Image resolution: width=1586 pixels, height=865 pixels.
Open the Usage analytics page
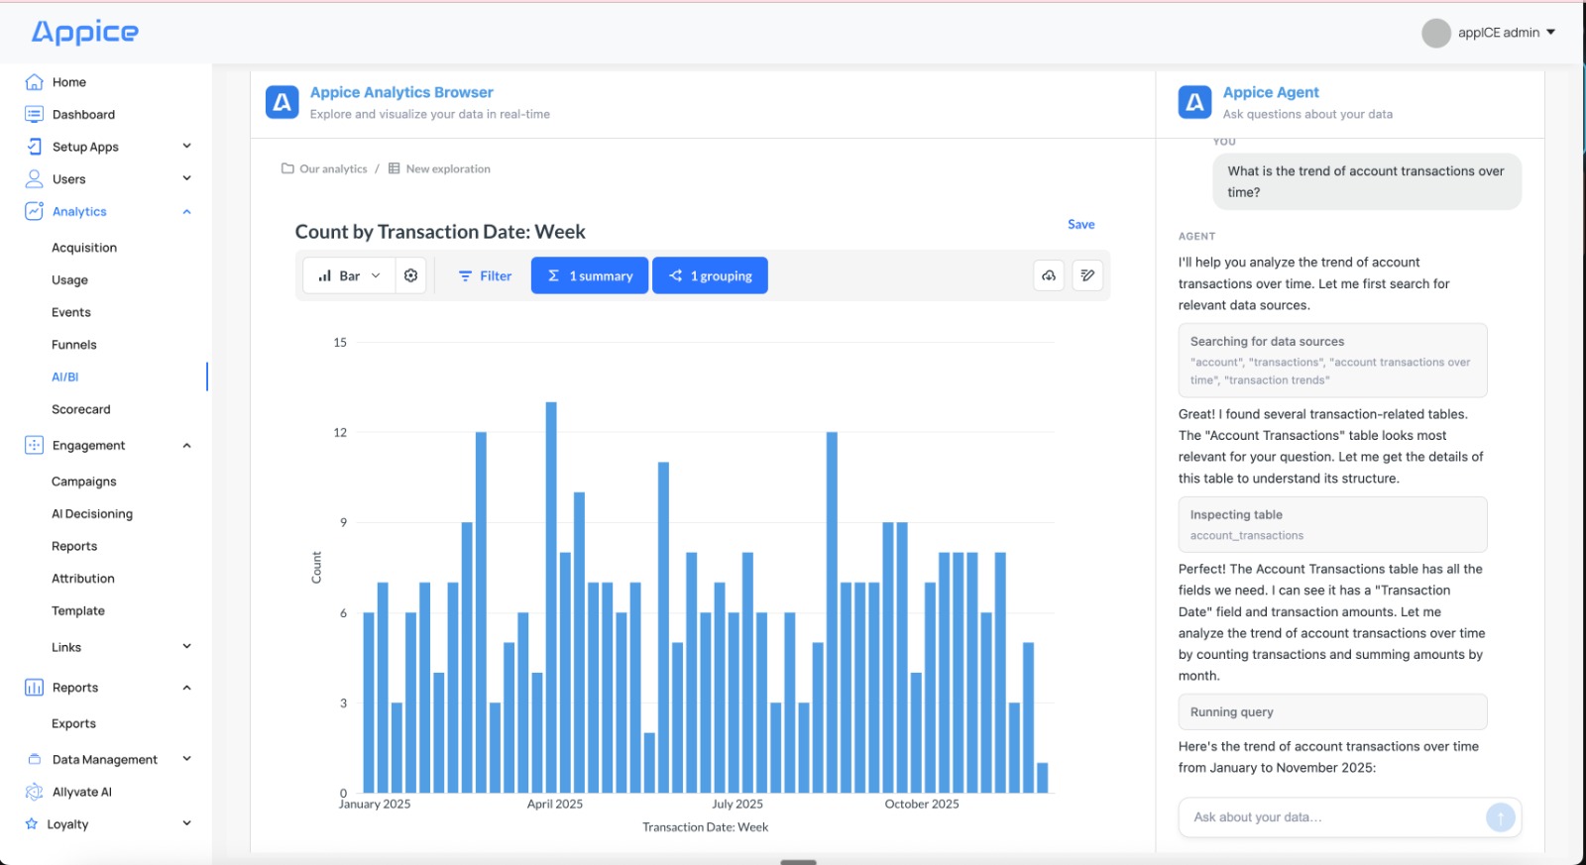pos(69,280)
